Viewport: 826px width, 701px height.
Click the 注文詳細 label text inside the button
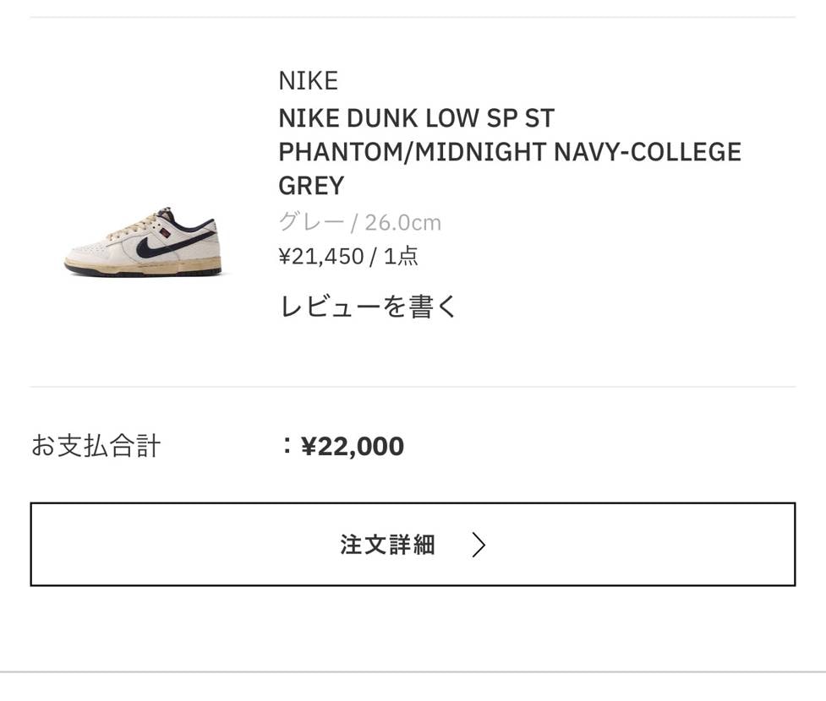(x=387, y=545)
